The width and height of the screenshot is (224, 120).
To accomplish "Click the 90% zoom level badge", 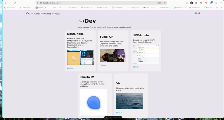I will (x=160, y=3).
